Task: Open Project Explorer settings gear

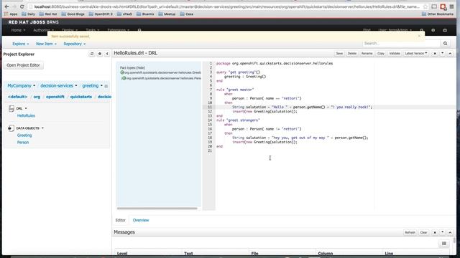Action: pyautogui.click(x=100, y=54)
